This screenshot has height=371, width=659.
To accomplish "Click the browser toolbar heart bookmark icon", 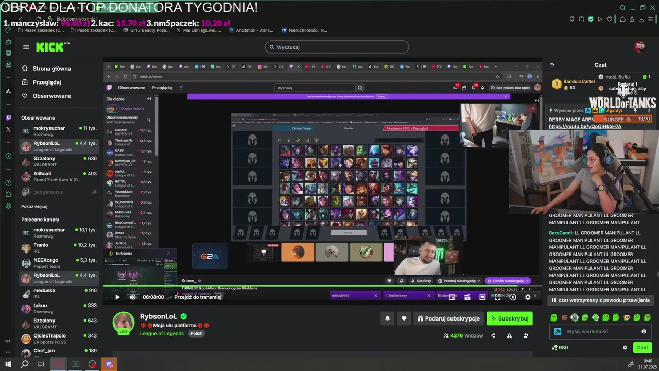I will (x=610, y=19).
